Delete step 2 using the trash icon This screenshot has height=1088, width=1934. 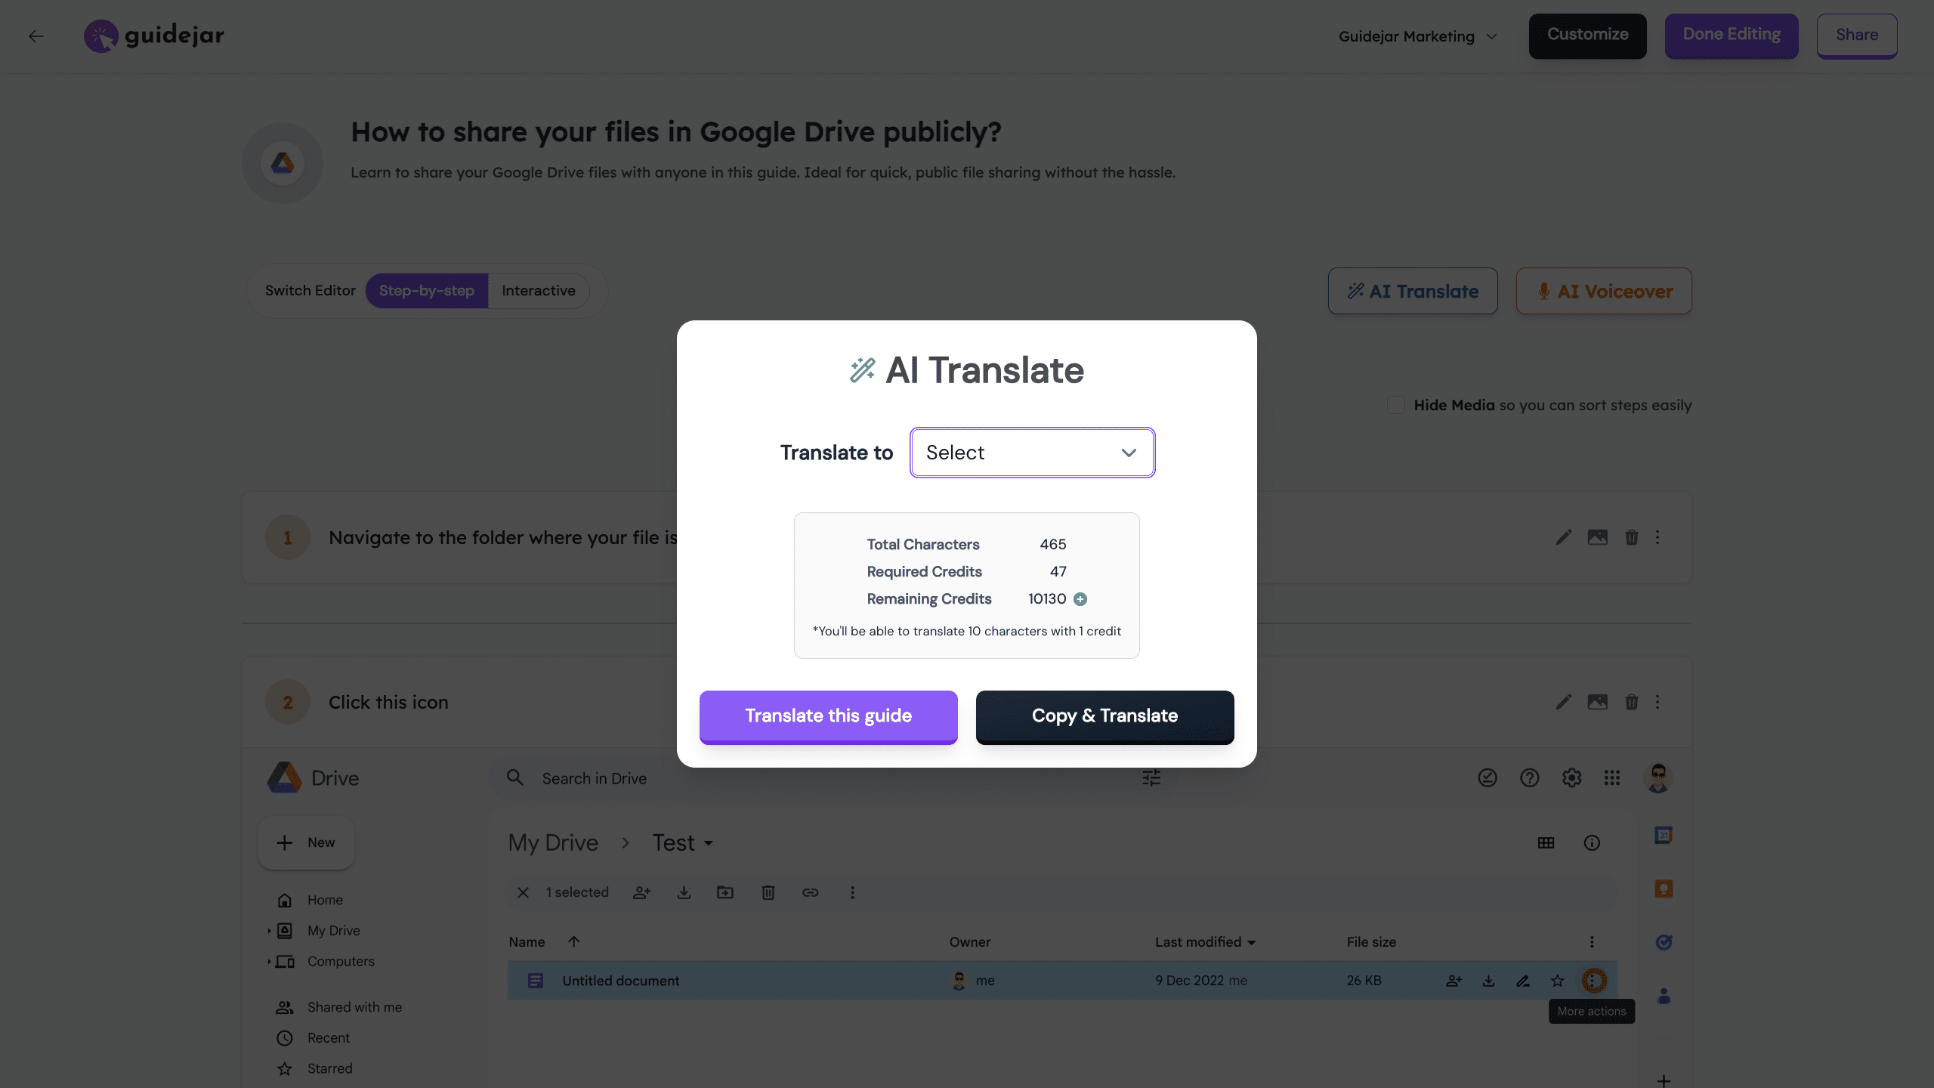pyautogui.click(x=1631, y=702)
